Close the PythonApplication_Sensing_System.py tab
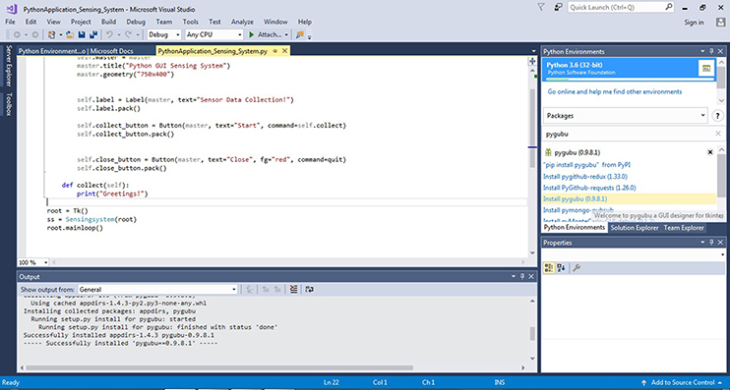Screen dimensions: 730x390 click(284, 51)
